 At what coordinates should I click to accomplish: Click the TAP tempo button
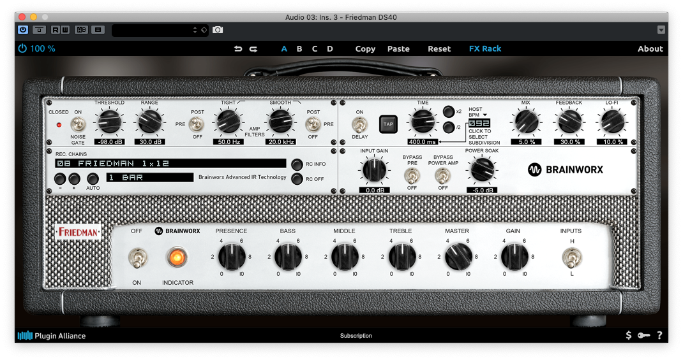coord(388,124)
